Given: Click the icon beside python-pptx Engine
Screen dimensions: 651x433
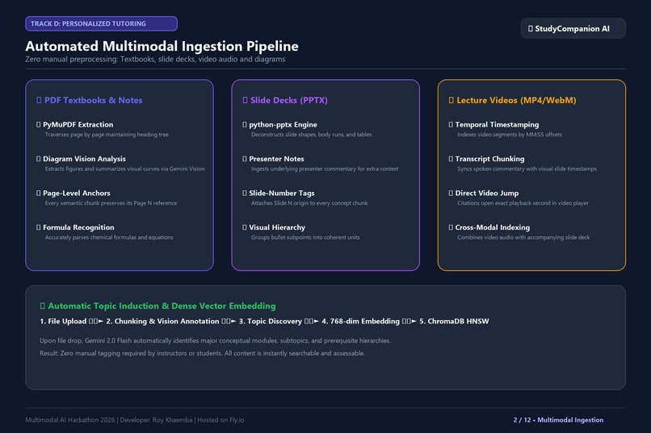Looking at the screenshot, I should [245, 125].
